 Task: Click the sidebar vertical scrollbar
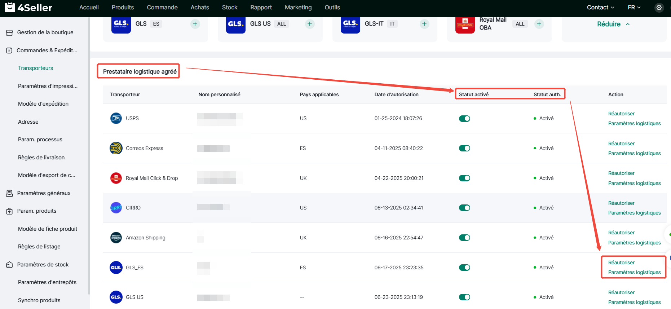pyautogui.click(x=89, y=156)
